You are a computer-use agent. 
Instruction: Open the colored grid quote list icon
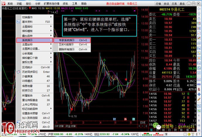tap(199, 28)
